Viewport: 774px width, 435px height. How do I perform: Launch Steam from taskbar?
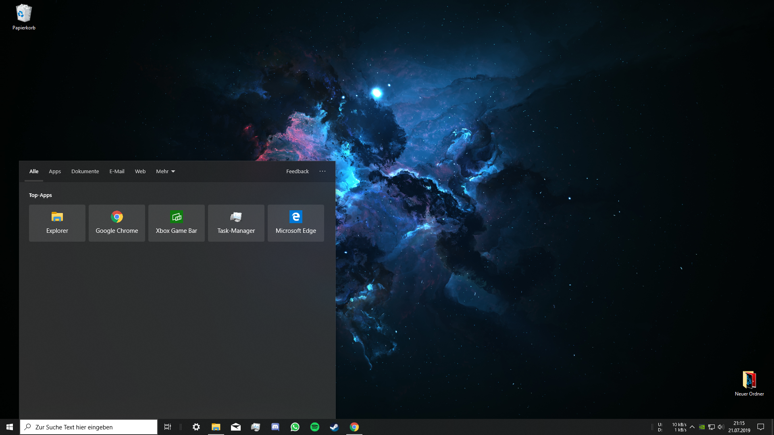pos(334,427)
